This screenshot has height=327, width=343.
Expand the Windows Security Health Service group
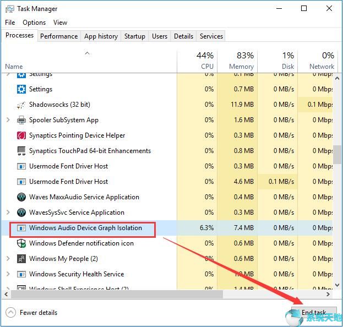click(x=8, y=274)
